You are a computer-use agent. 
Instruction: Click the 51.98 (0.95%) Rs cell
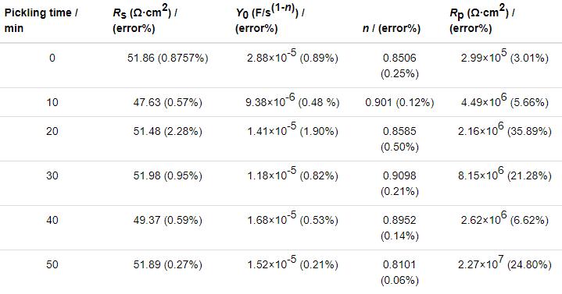point(168,175)
